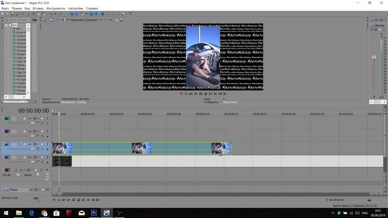Open automation settings dropdown on track one
The height and width of the screenshot is (218, 388).
(x=38, y=119)
